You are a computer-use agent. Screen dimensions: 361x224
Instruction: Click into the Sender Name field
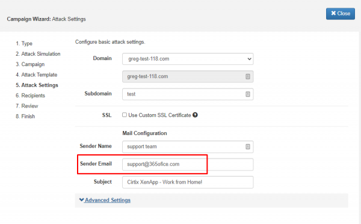coord(188,147)
